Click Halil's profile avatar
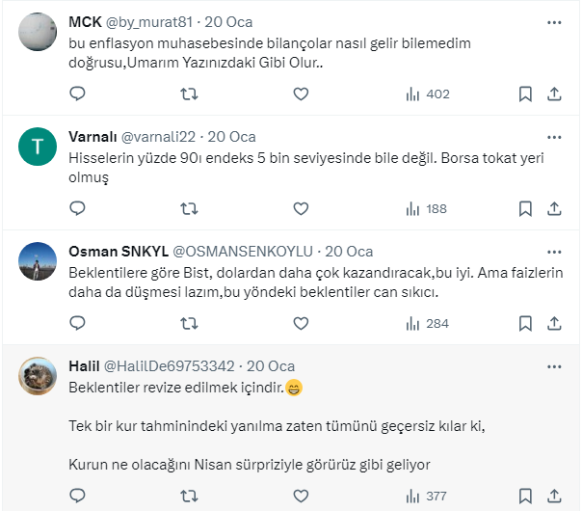This screenshot has height=511, width=582. [38, 374]
